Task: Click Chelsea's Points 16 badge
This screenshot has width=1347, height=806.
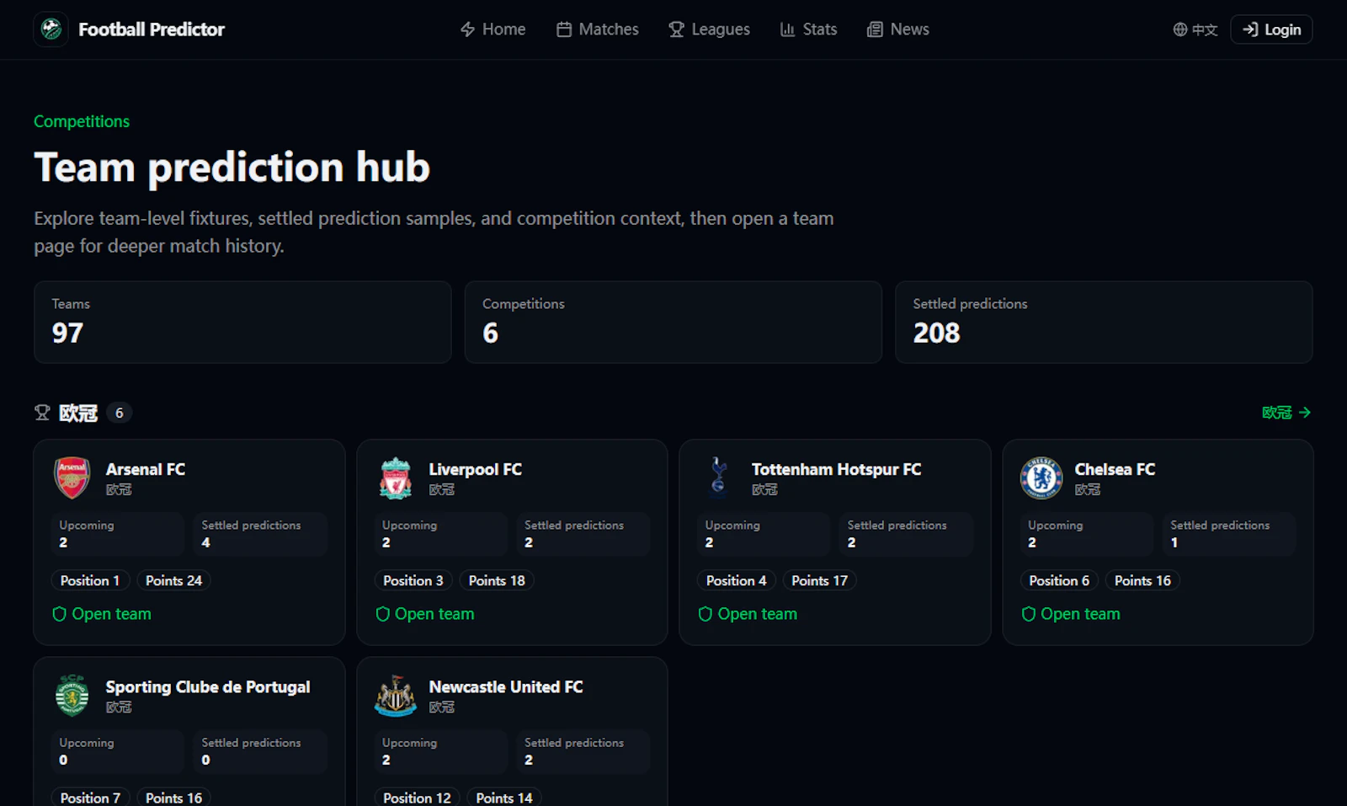Action: (1142, 580)
